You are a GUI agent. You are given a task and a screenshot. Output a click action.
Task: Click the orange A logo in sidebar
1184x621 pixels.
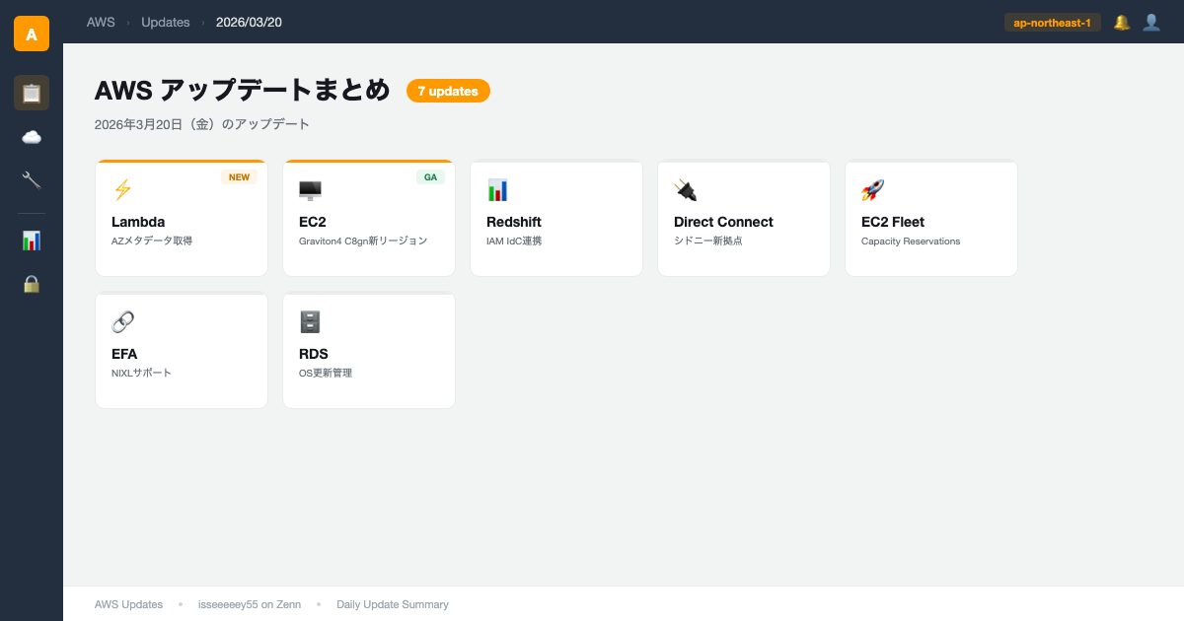coord(32,34)
